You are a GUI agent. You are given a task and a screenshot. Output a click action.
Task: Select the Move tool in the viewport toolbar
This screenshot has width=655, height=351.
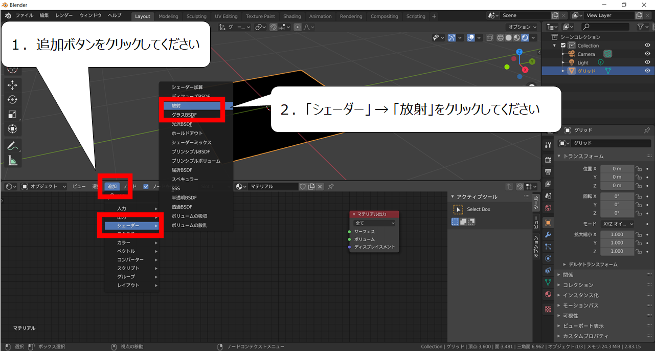point(12,85)
